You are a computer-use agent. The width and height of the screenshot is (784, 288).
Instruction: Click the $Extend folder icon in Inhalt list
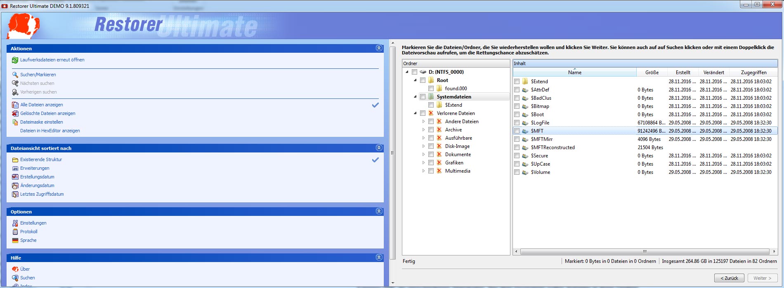click(x=525, y=82)
